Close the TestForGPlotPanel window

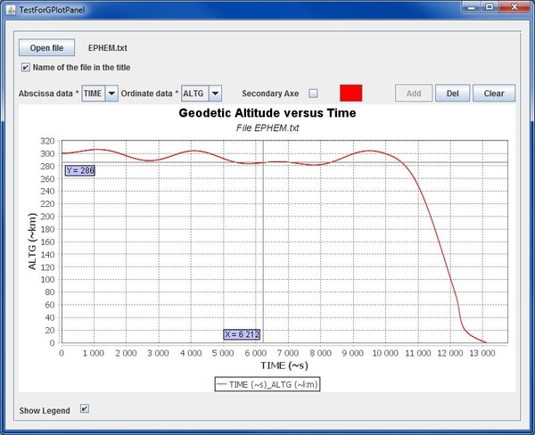[x=514, y=7]
